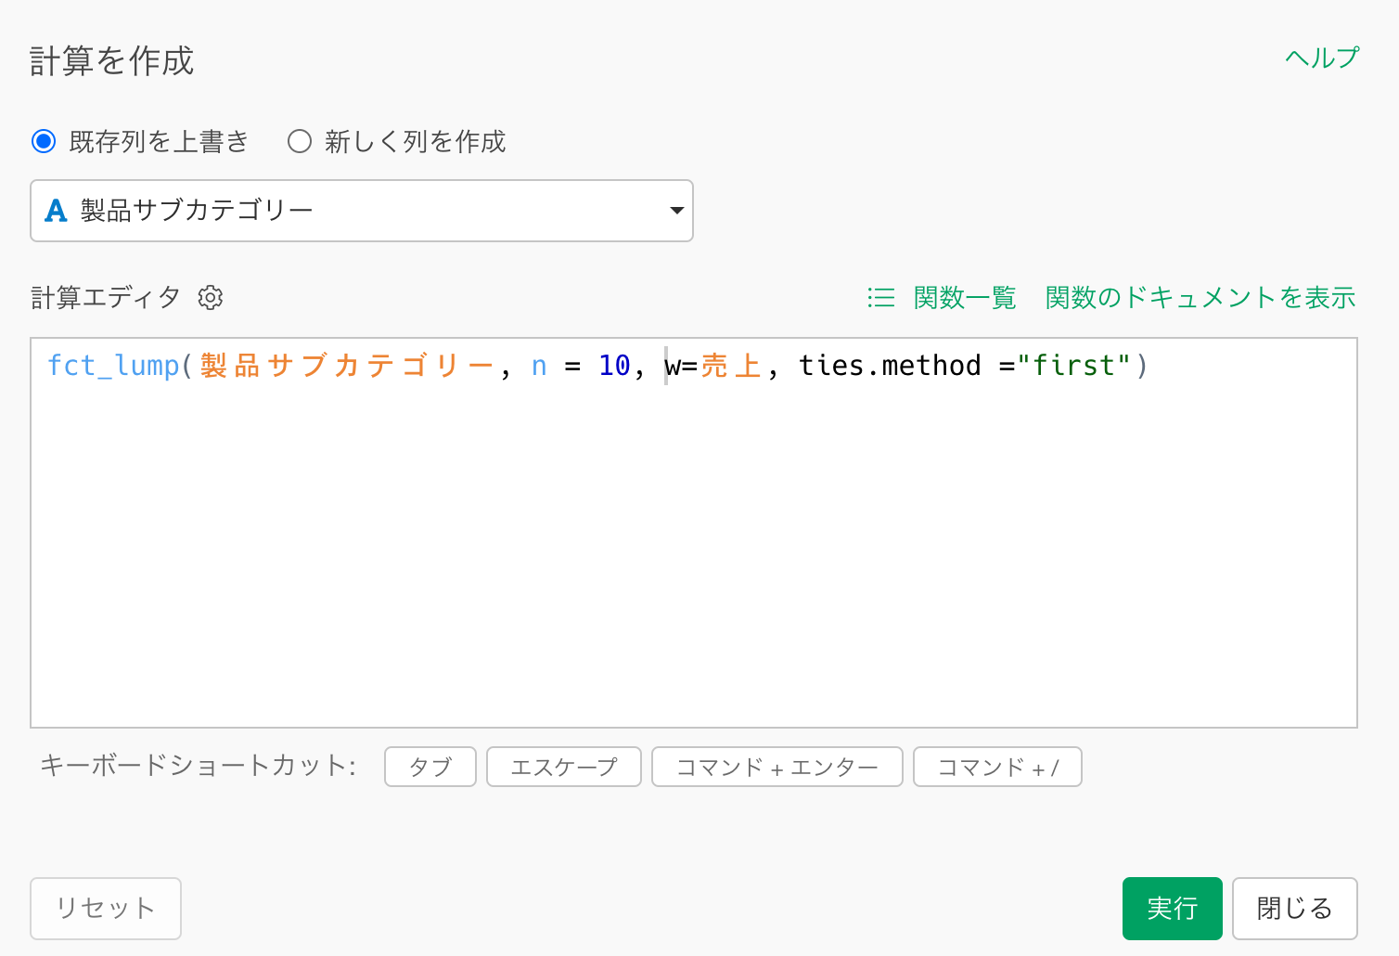Click the タブ shortcut key button

[x=430, y=767]
